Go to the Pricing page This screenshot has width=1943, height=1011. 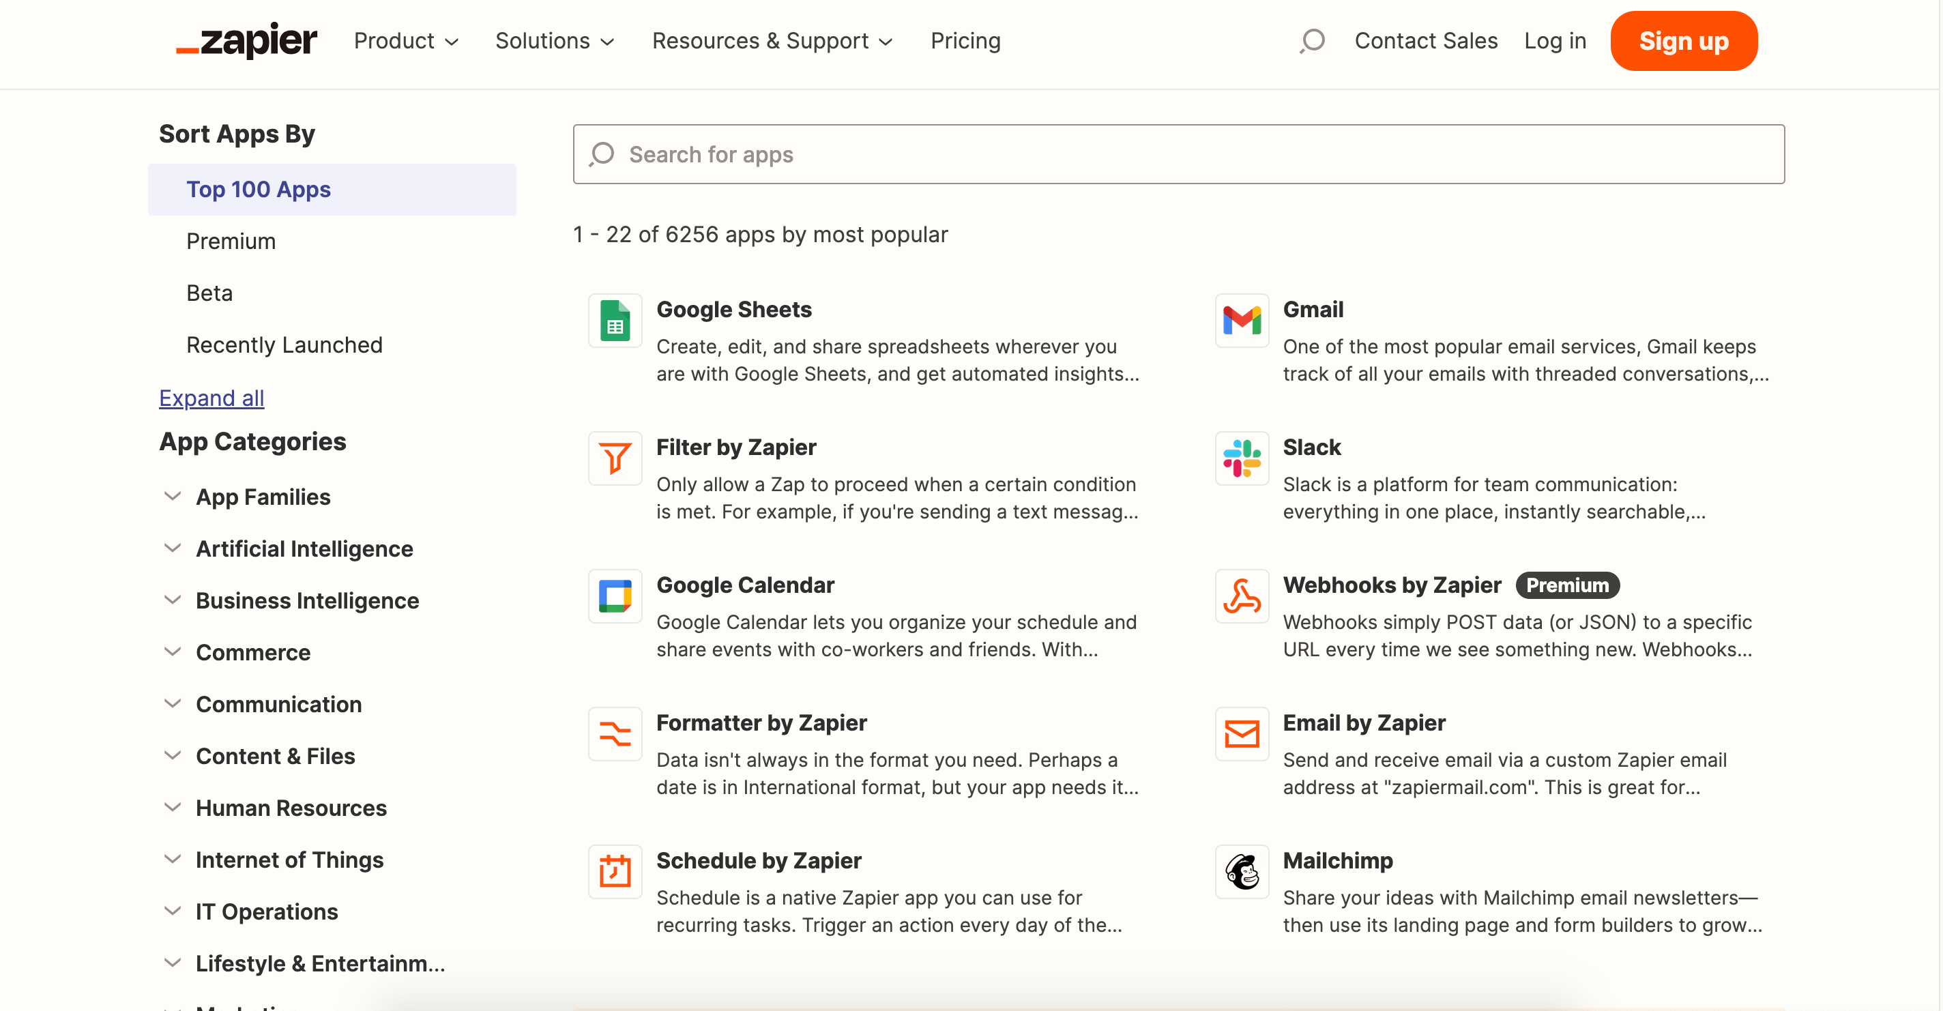(x=965, y=41)
